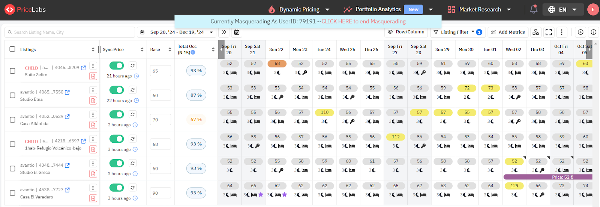Tick the select-all Listings checkbox

[x=12, y=49]
